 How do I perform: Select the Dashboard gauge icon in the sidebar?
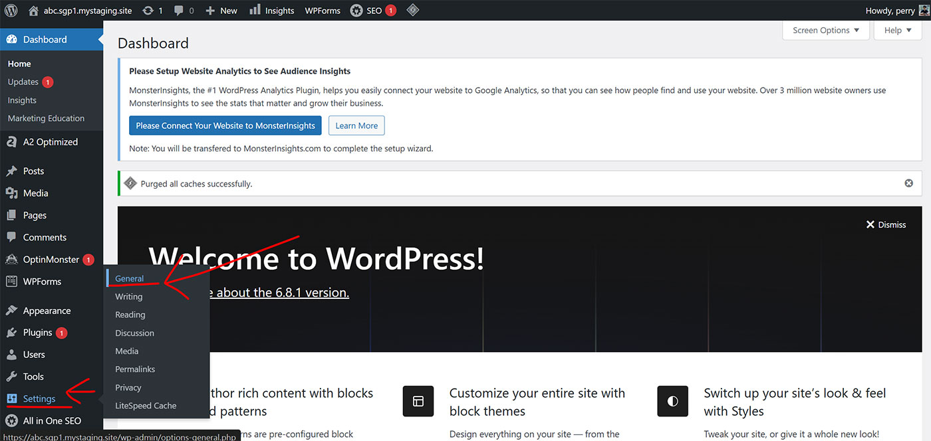pos(11,39)
